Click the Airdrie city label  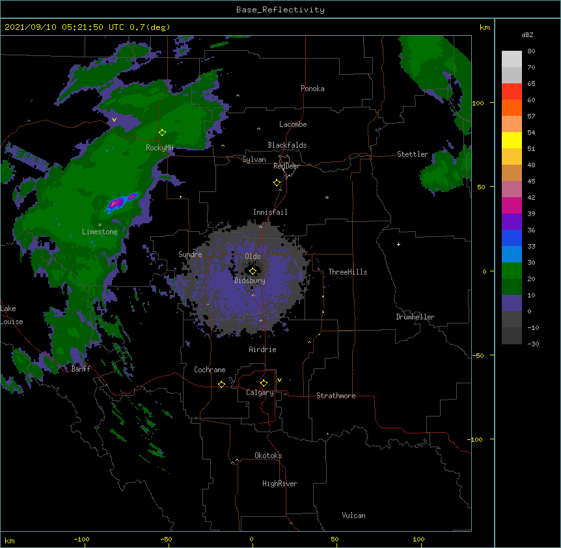(263, 349)
